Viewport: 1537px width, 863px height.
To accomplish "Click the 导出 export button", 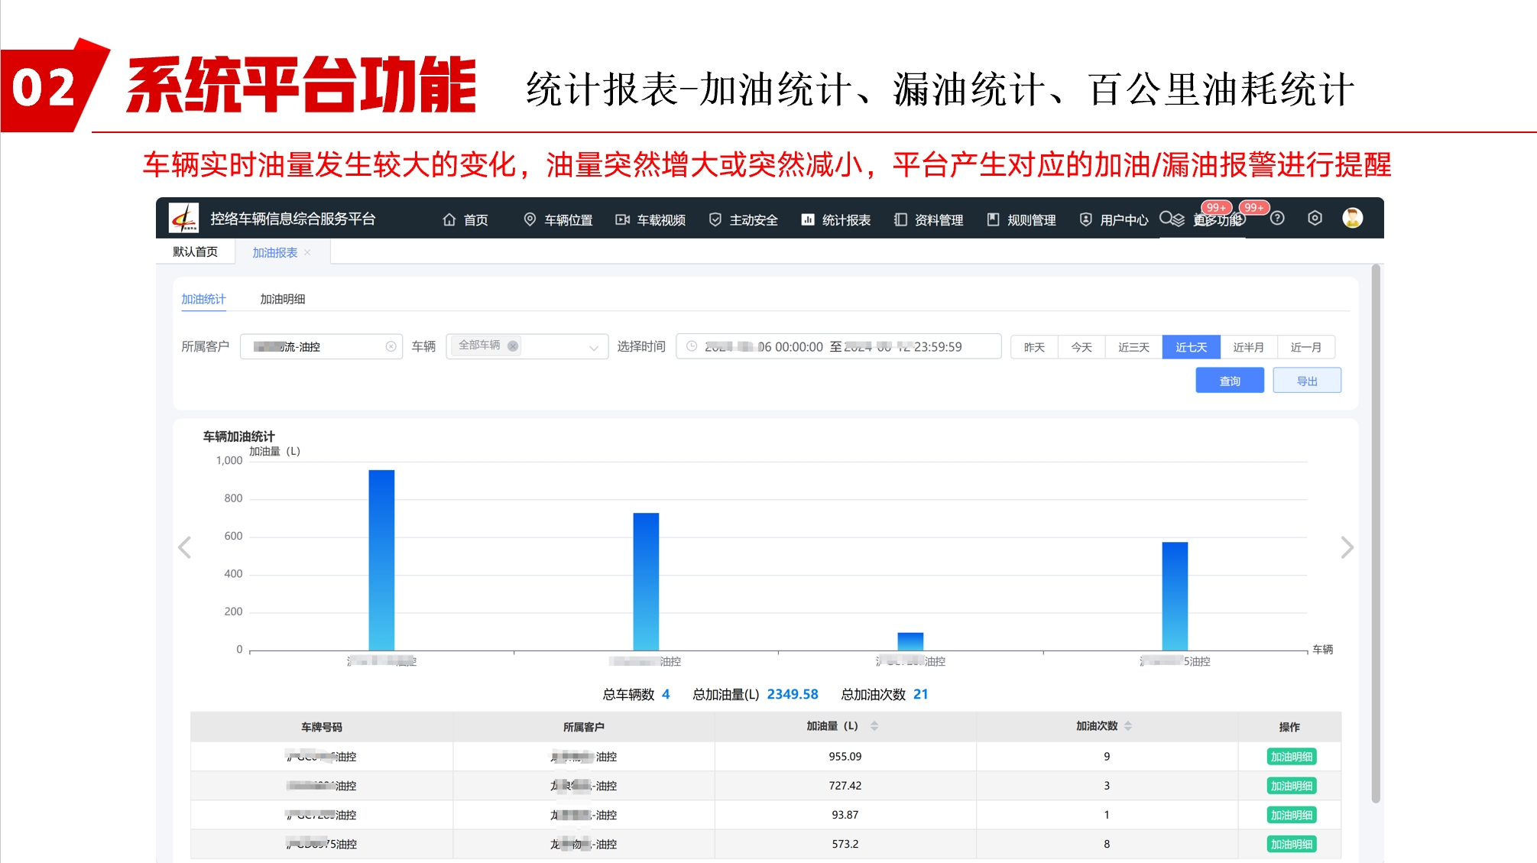I will point(1306,381).
